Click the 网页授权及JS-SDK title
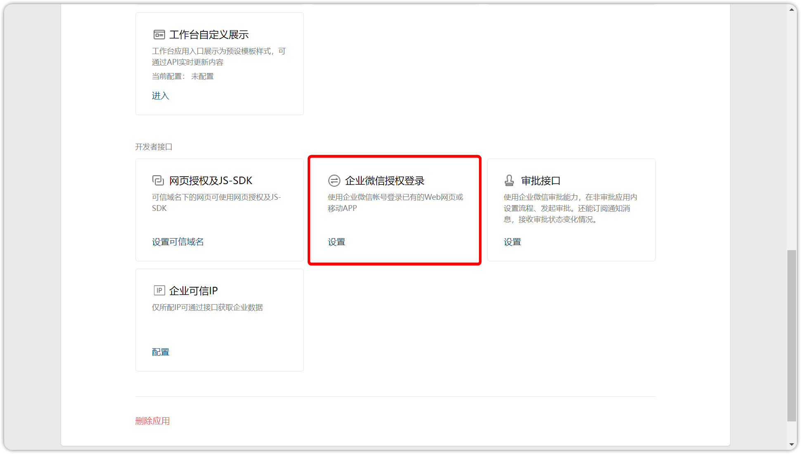801x454 pixels. click(x=211, y=181)
